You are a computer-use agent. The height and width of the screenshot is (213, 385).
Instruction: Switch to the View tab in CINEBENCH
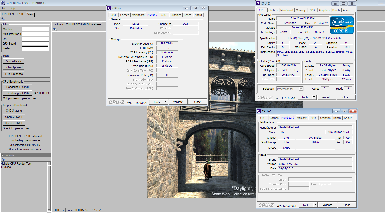click(30, 14)
